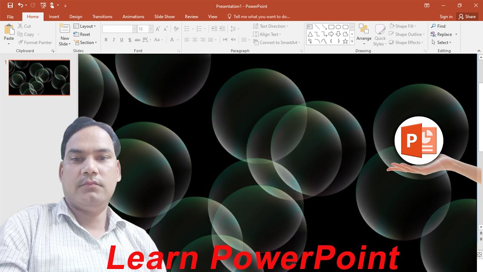Pick the oval shape in shapes gallery

pyautogui.click(x=338, y=27)
